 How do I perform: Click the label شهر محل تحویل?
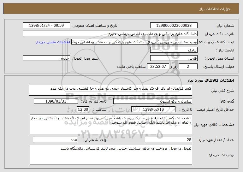pyautogui.click(x=85, y=59)
